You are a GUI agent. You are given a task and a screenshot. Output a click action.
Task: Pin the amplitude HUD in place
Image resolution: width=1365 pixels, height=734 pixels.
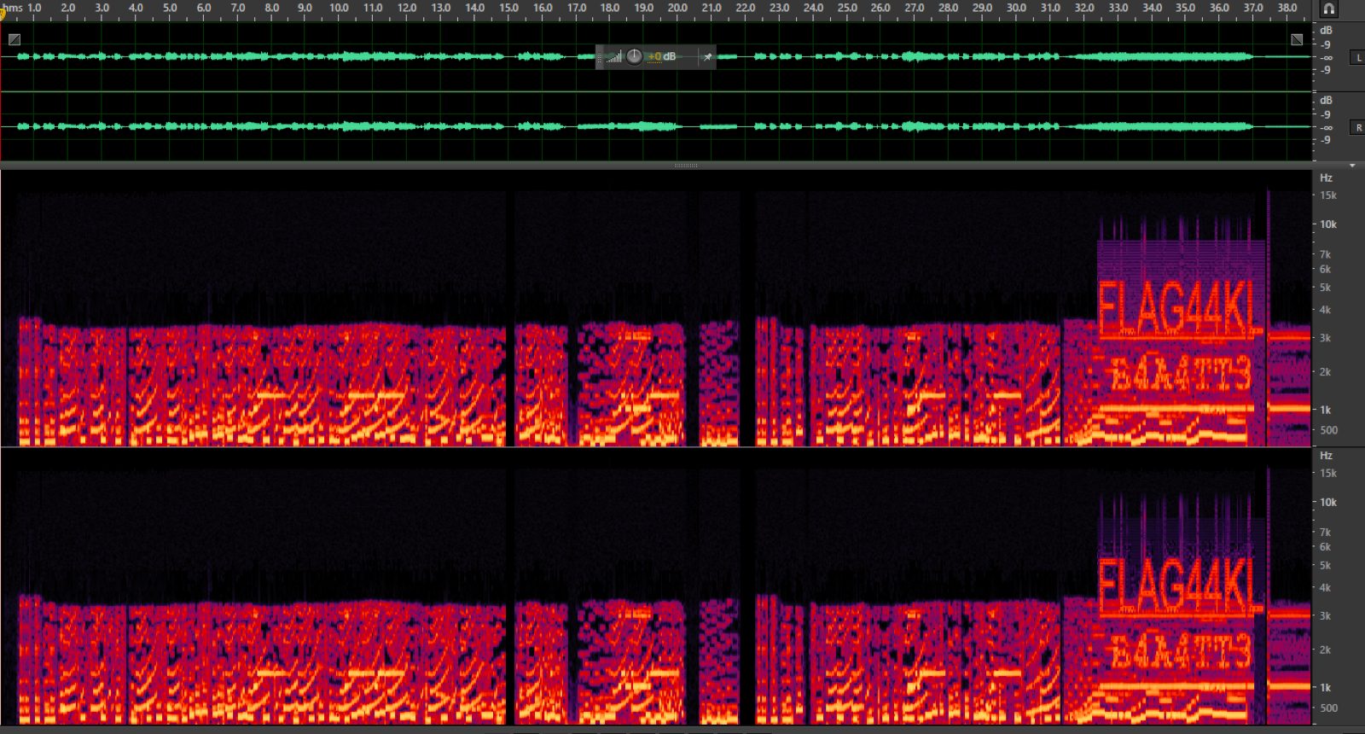[707, 57]
